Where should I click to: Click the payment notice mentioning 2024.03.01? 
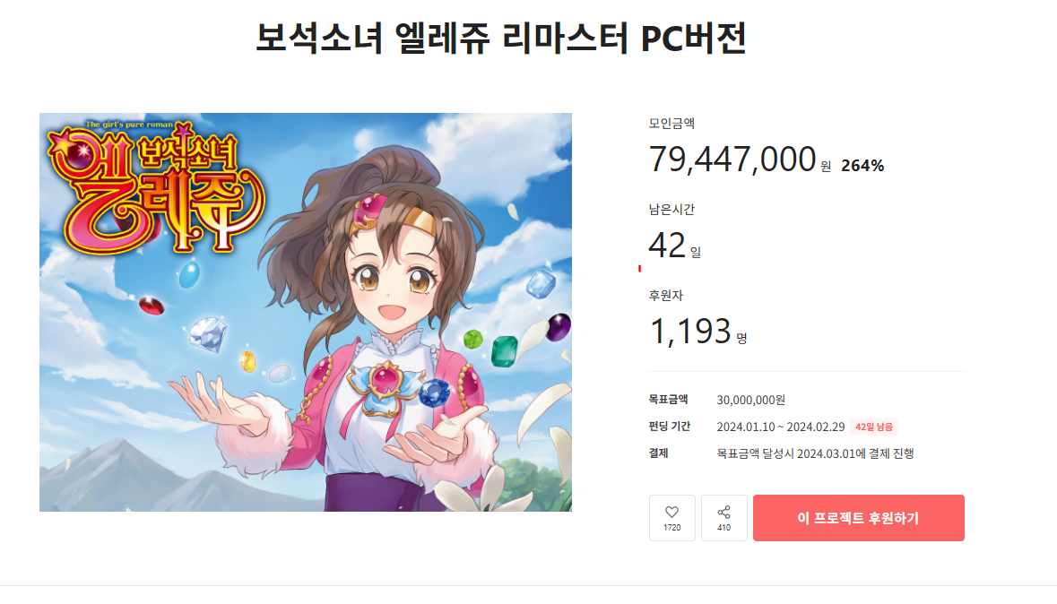[x=815, y=453]
